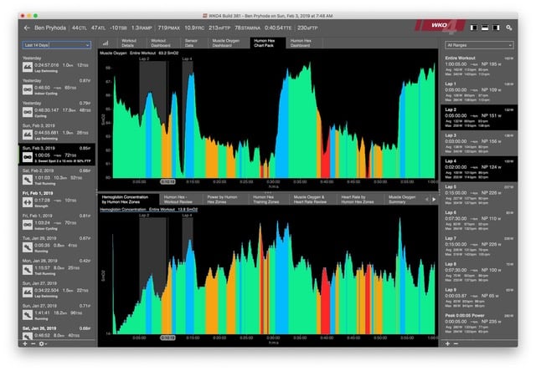Switch to the Workout Dashboard tab
The height and width of the screenshot is (371, 536).
[161, 43]
